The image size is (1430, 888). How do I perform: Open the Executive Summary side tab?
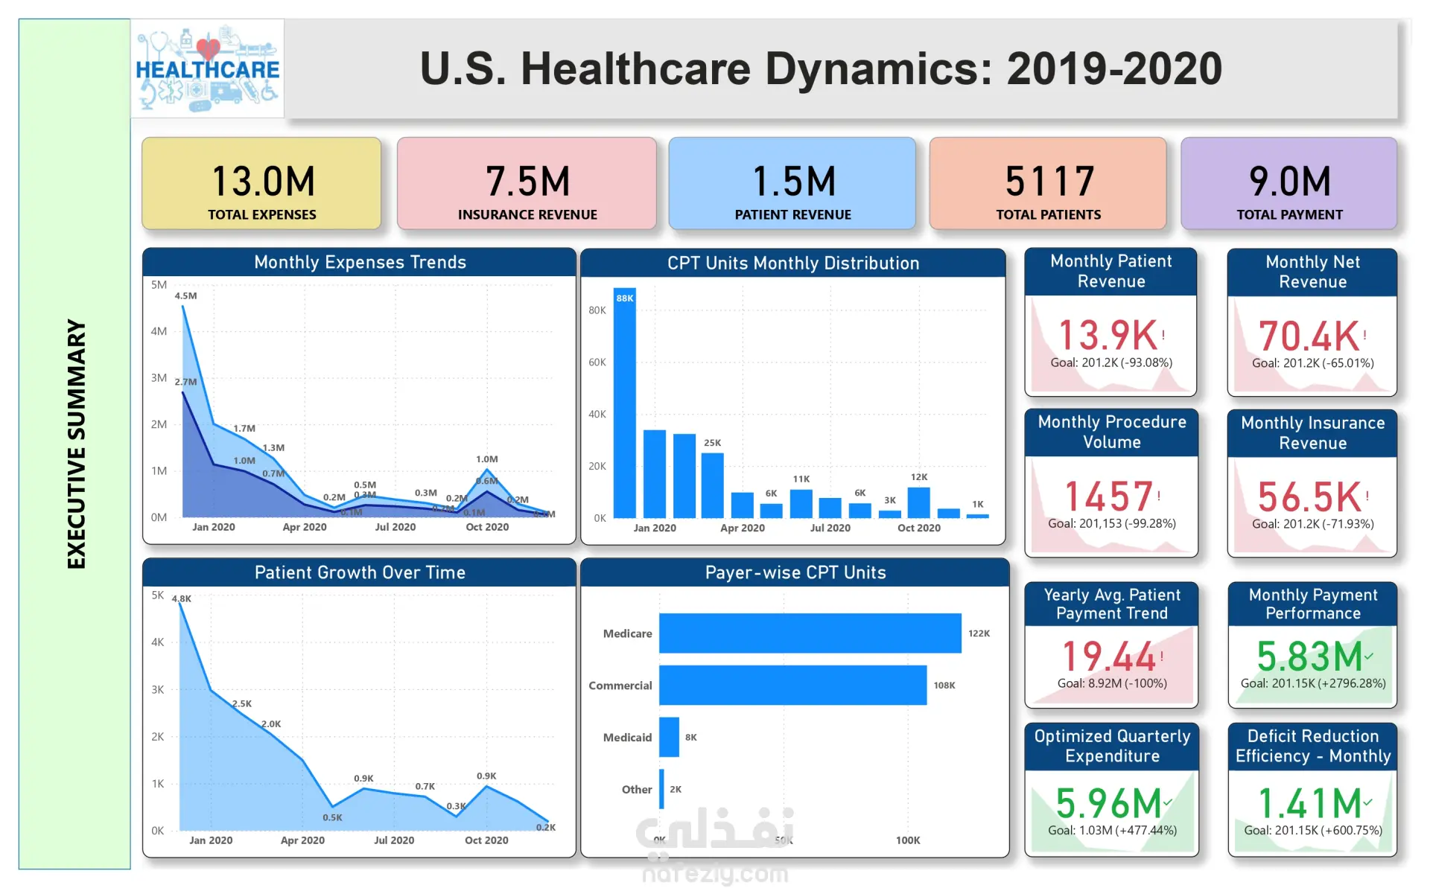(x=75, y=444)
